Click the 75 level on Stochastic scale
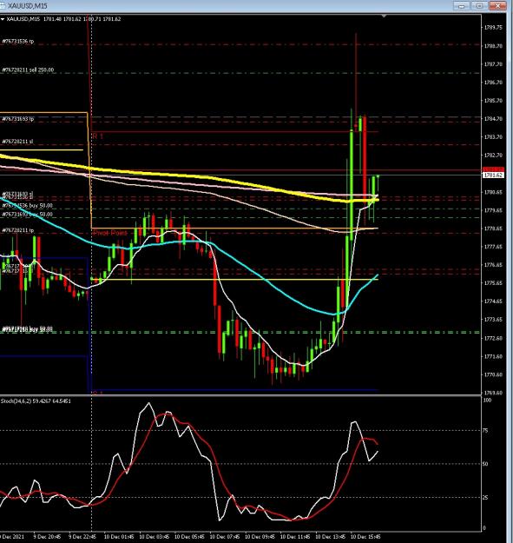 point(485,430)
